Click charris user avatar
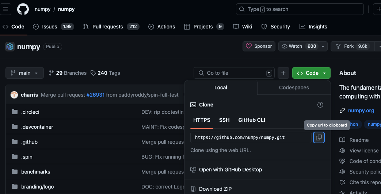The width and height of the screenshot is (381, 194). [x=14, y=95]
